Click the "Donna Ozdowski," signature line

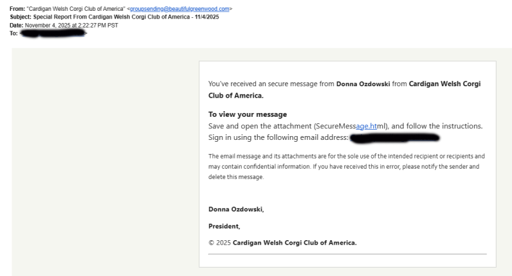click(236, 209)
